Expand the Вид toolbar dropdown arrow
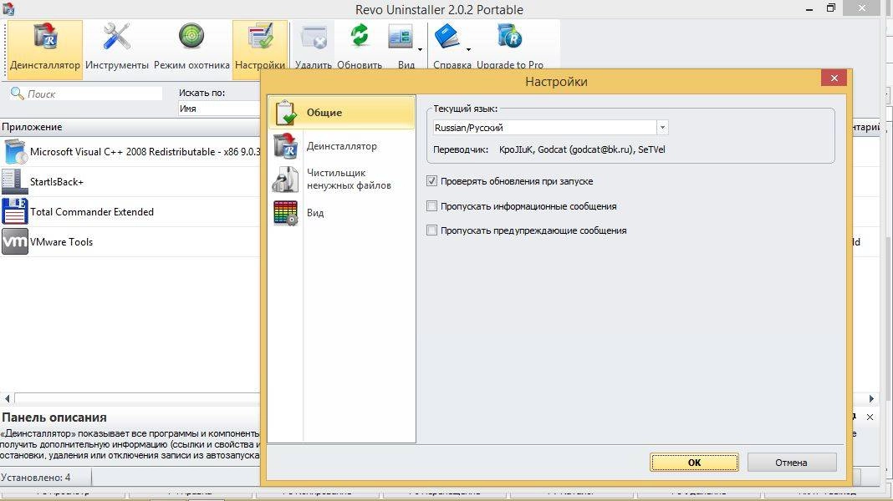 (421, 49)
